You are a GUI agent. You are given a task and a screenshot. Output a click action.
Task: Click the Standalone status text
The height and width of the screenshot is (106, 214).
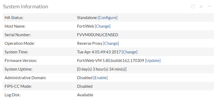click(x=87, y=18)
